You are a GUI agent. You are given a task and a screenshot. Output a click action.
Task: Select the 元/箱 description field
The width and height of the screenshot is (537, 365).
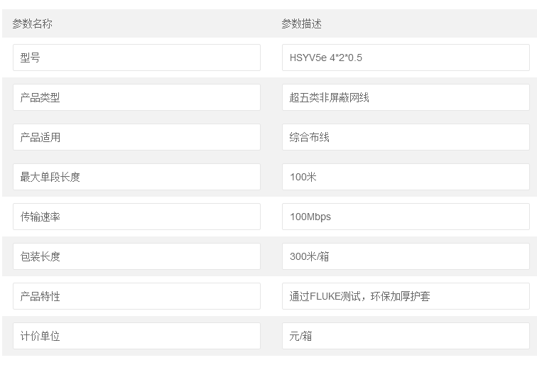click(406, 336)
